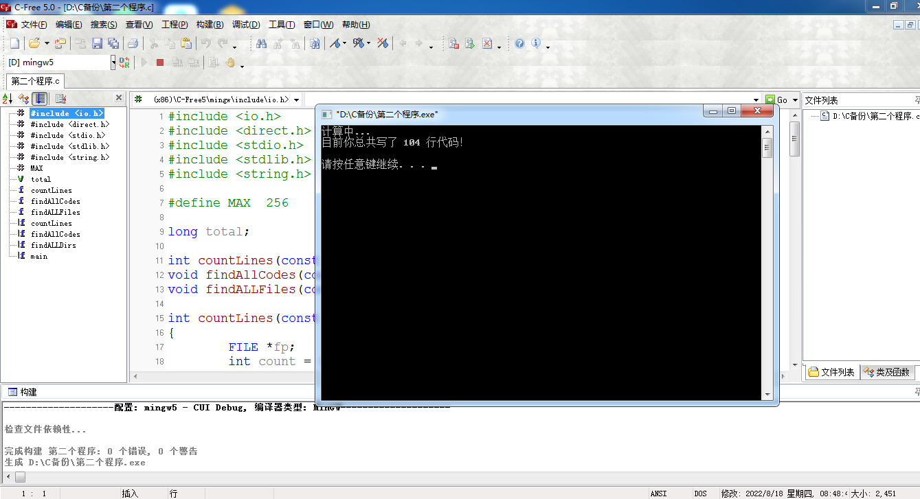Stop the running program with red square
Viewport: 920px width, 499px height.
point(160,62)
